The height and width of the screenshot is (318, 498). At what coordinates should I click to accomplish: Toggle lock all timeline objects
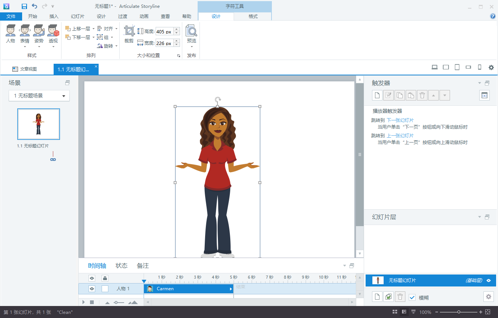tap(105, 278)
